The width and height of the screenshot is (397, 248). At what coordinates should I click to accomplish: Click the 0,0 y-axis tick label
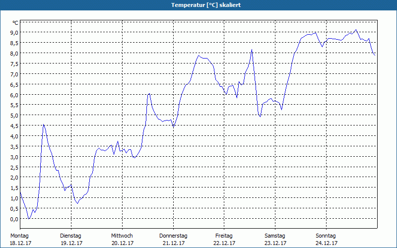coord(14,219)
